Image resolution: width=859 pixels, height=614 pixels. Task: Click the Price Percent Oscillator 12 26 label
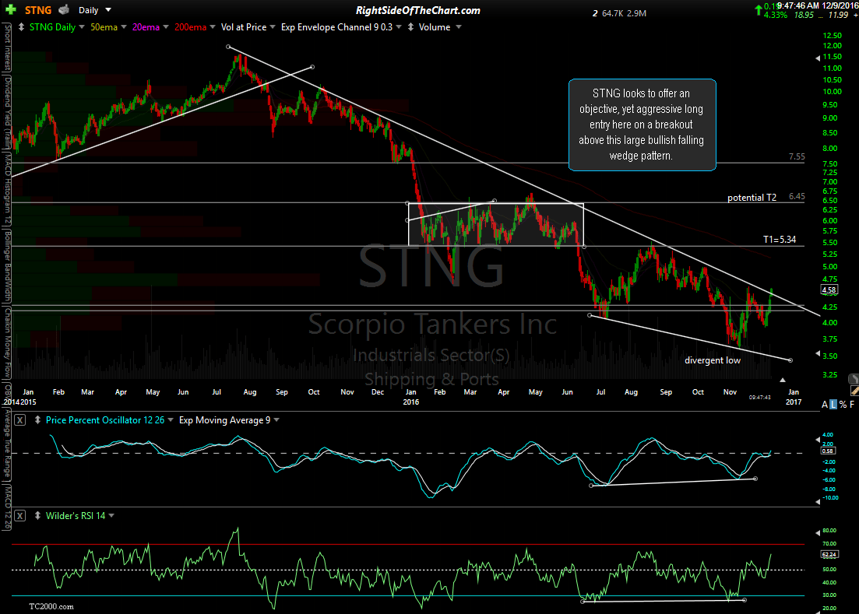[105, 419]
